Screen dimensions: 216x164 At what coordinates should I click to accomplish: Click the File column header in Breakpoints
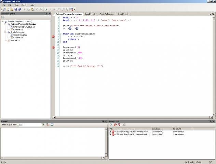click(130, 129)
